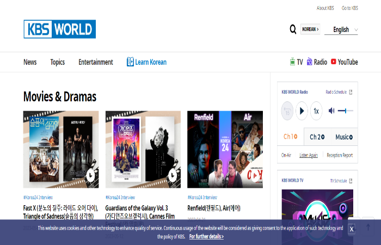Open the Entertainment menu
Viewport: 381px width, 245px height.
(x=96, y=62)
